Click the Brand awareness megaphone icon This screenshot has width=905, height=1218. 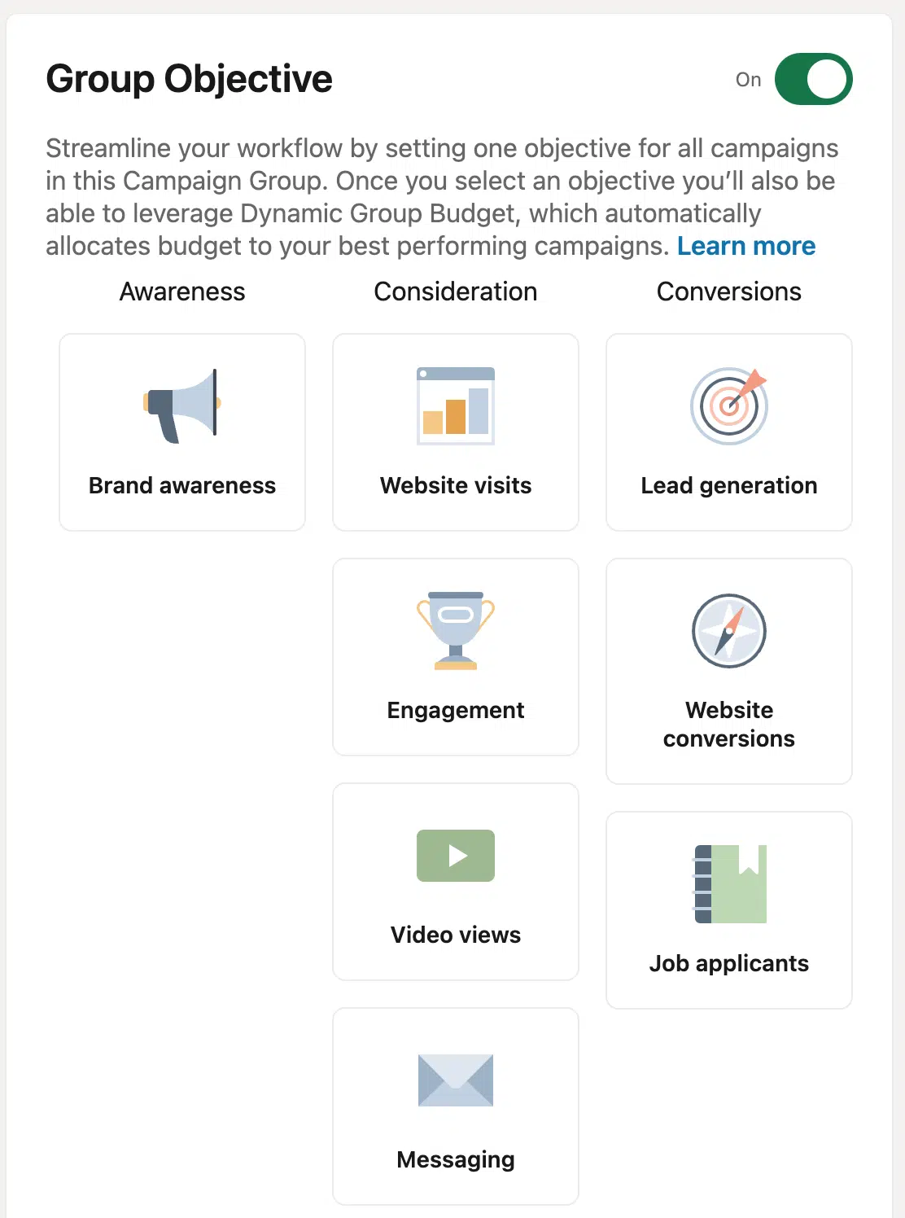click(x=181, y=405)
